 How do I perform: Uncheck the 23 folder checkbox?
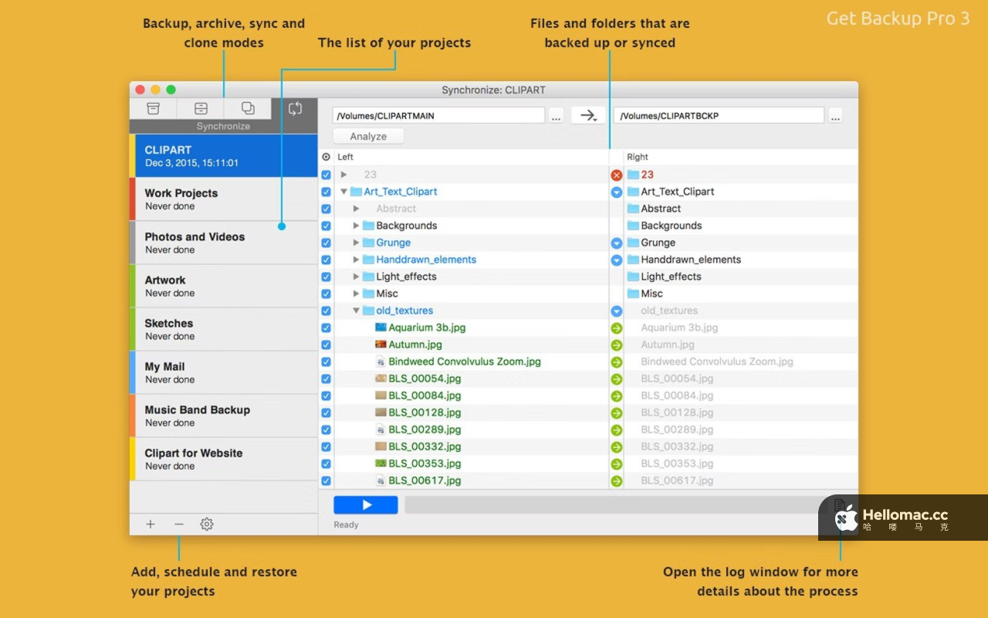point(326,175)
